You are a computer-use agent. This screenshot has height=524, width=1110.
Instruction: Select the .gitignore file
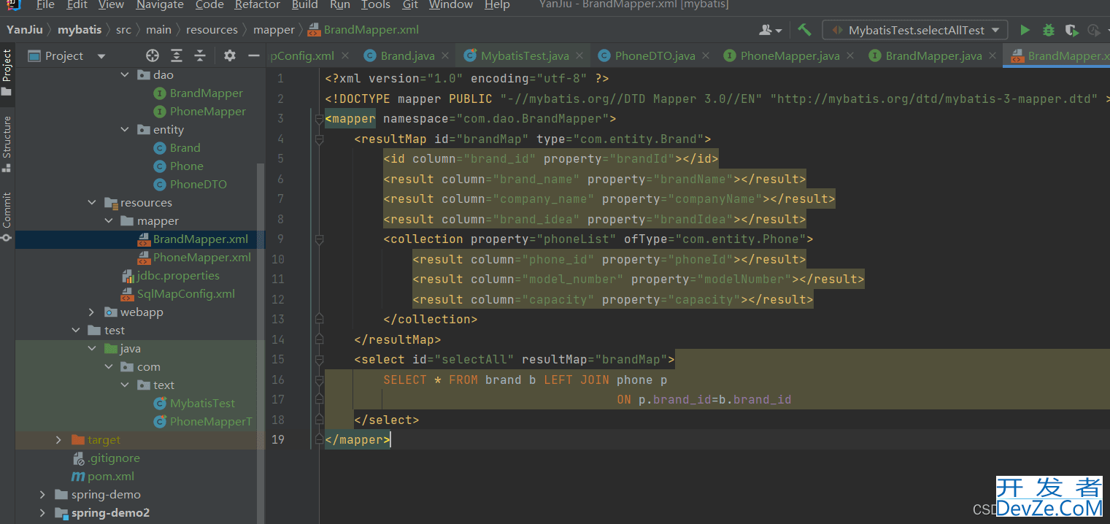(114, 458)
